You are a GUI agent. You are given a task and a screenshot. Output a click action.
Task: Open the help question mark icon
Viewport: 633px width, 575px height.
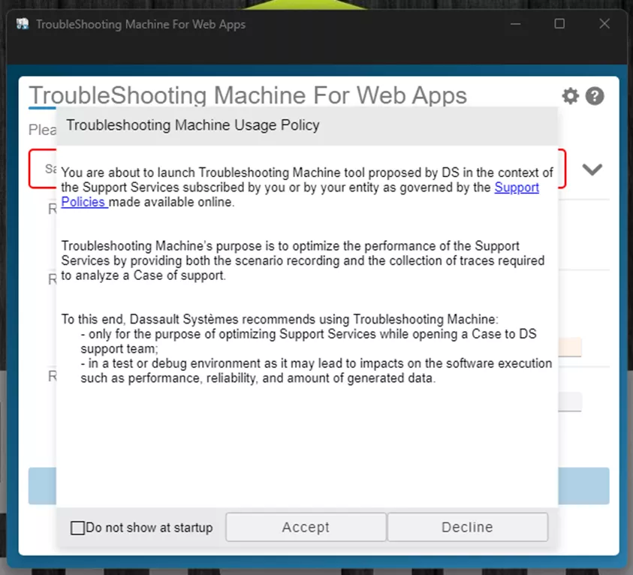(x=595, y=96)
